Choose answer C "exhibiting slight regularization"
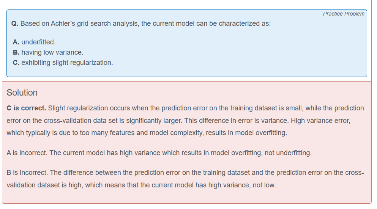This screenshot has height=209, width=377. [67, 63]
